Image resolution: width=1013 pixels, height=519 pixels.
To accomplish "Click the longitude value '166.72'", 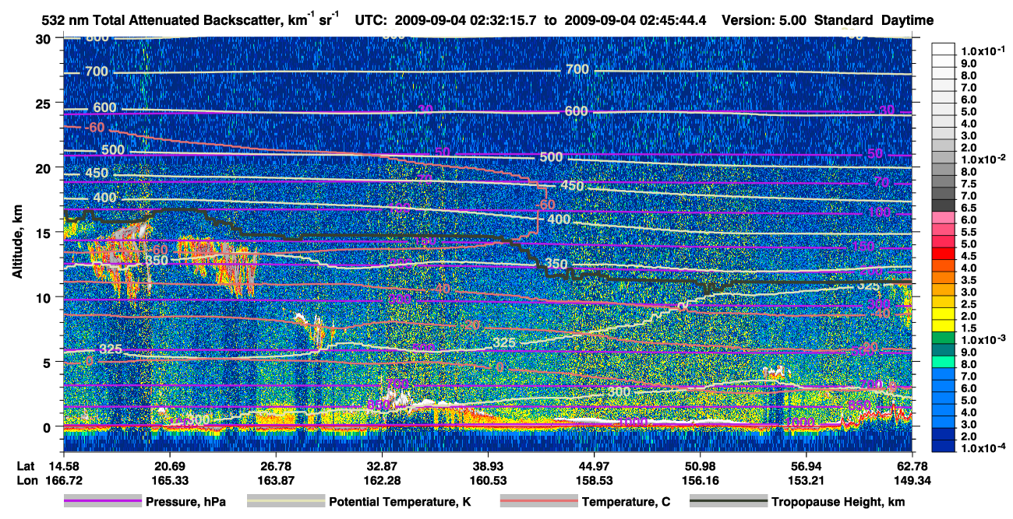I will click(x=62, y=479).
